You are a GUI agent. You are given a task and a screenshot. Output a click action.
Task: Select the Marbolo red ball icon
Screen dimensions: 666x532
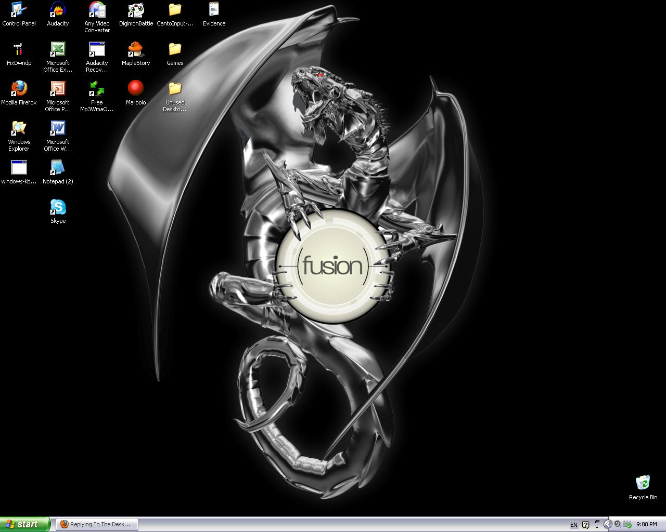point(136,93)
